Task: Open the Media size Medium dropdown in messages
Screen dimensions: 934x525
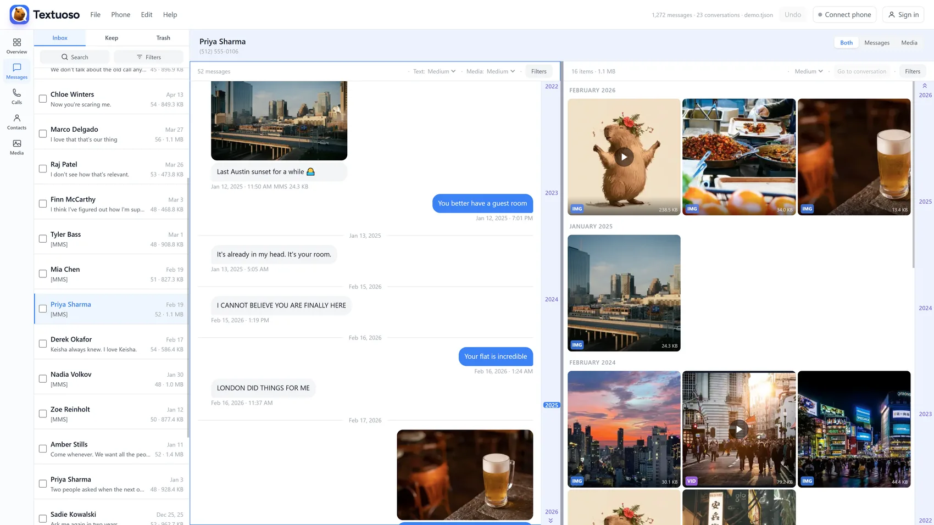Action: click(501, 71)
